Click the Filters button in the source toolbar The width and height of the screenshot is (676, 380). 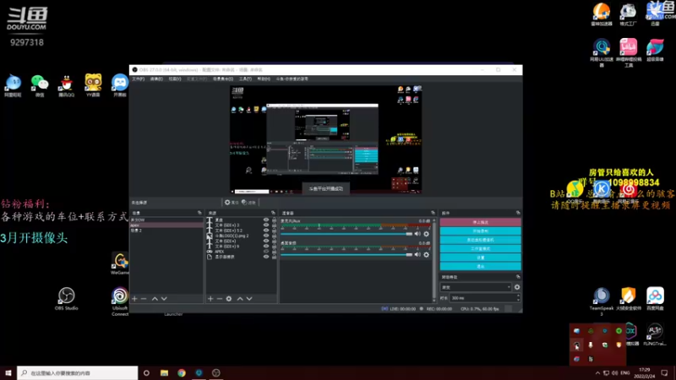click(x=248, y=203)
